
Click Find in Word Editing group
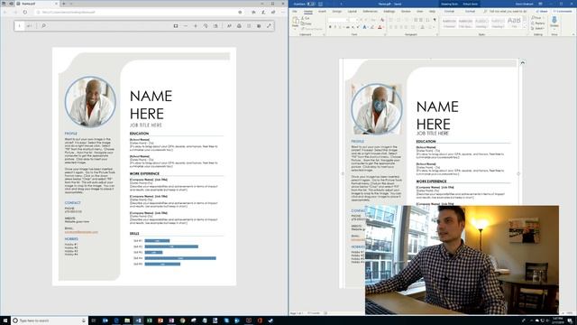536,18
